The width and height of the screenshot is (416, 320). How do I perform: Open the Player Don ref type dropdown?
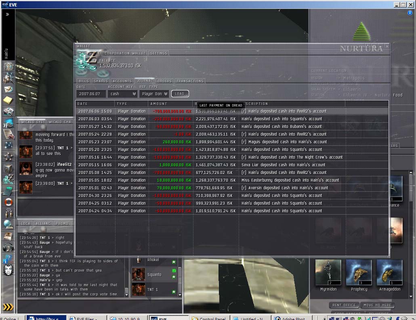pos(154,94)
